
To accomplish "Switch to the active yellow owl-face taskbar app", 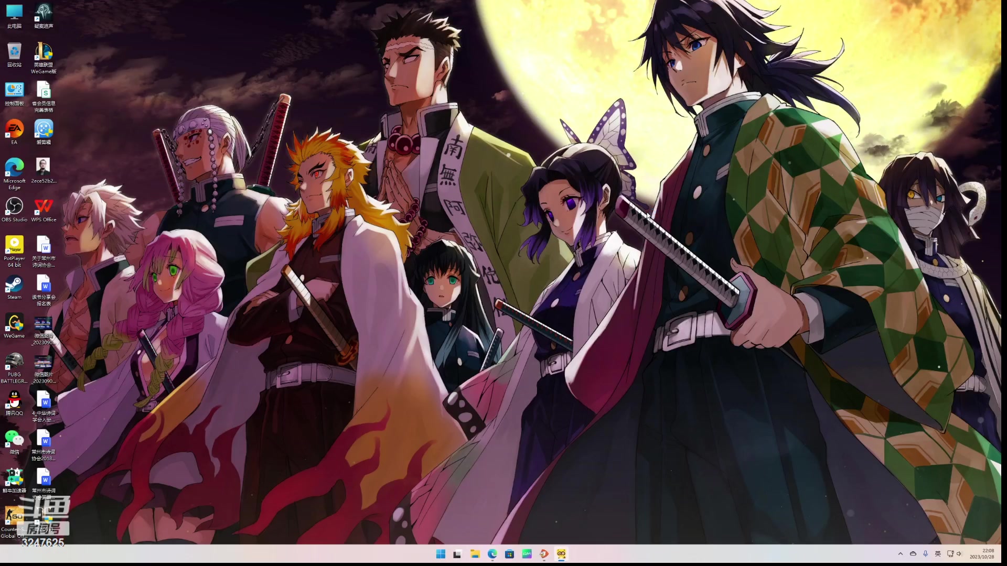I will coord(561,554).
